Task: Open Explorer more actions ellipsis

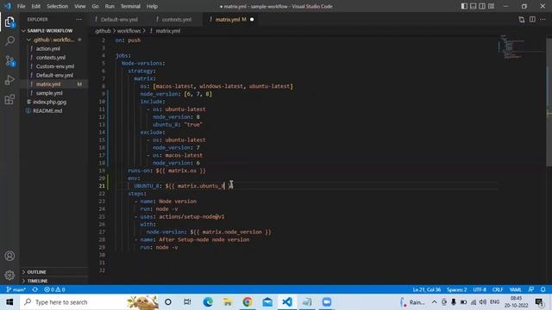Action: pyautogui.click(x=78, y=19)
